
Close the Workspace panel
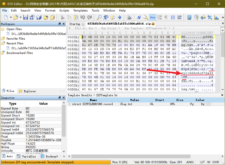[x=64, y=24]
